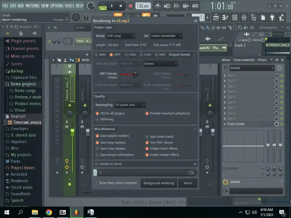Click the plugin plug icon in top toolbar
This screenshot has width=291, height=218.
[272, 17]
